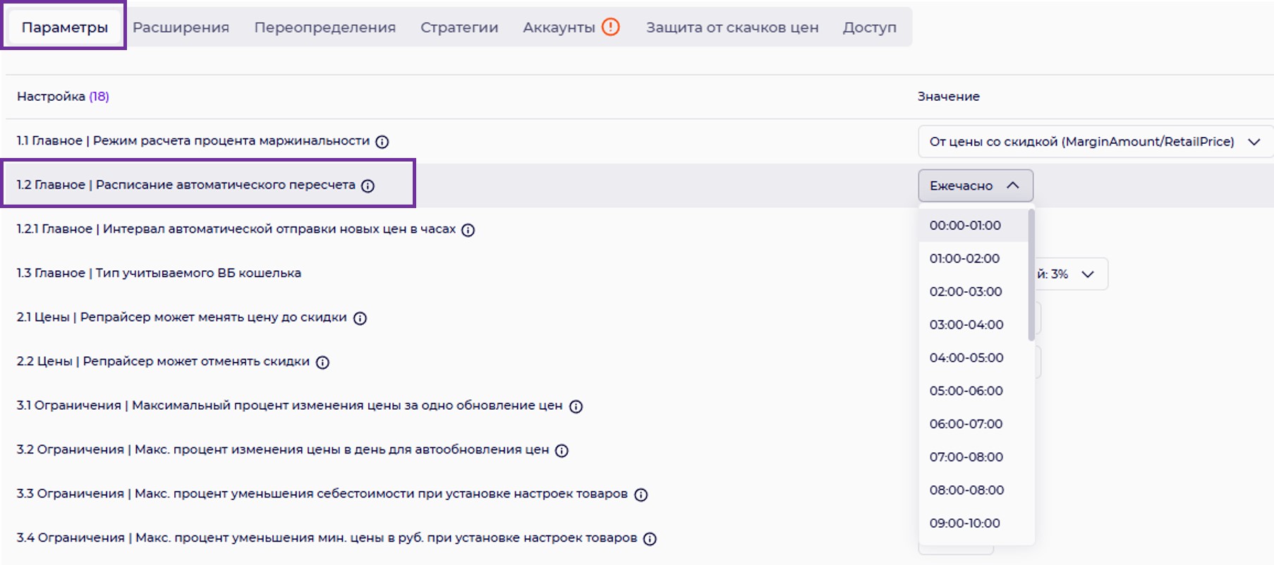
Task: Select the 00:00-01:00 time slot
Action: tap(965, 226)
